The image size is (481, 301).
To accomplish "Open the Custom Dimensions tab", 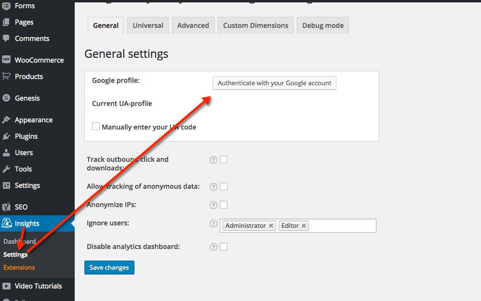I will (255, 26).
